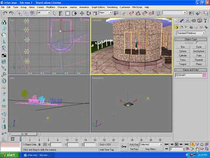The width and height of the screenshot is (210, 158).
Task: Open the Key Filters dialog button
Action: (x=151, y=149)
